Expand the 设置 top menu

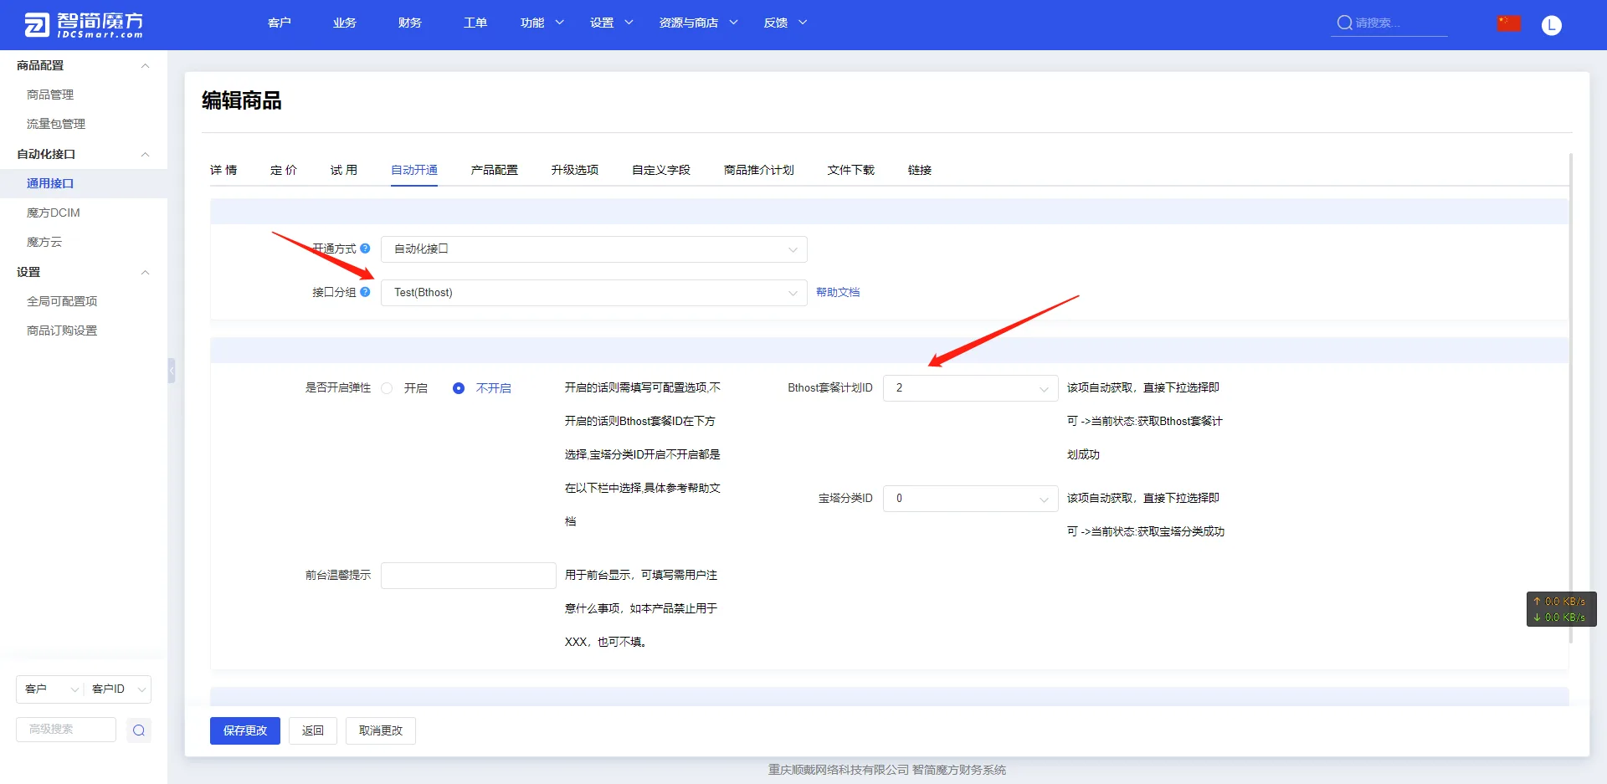click(x=611, y=23)
